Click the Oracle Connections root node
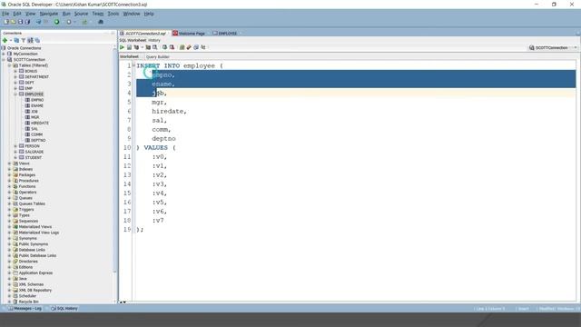 (x=25, y=48)
